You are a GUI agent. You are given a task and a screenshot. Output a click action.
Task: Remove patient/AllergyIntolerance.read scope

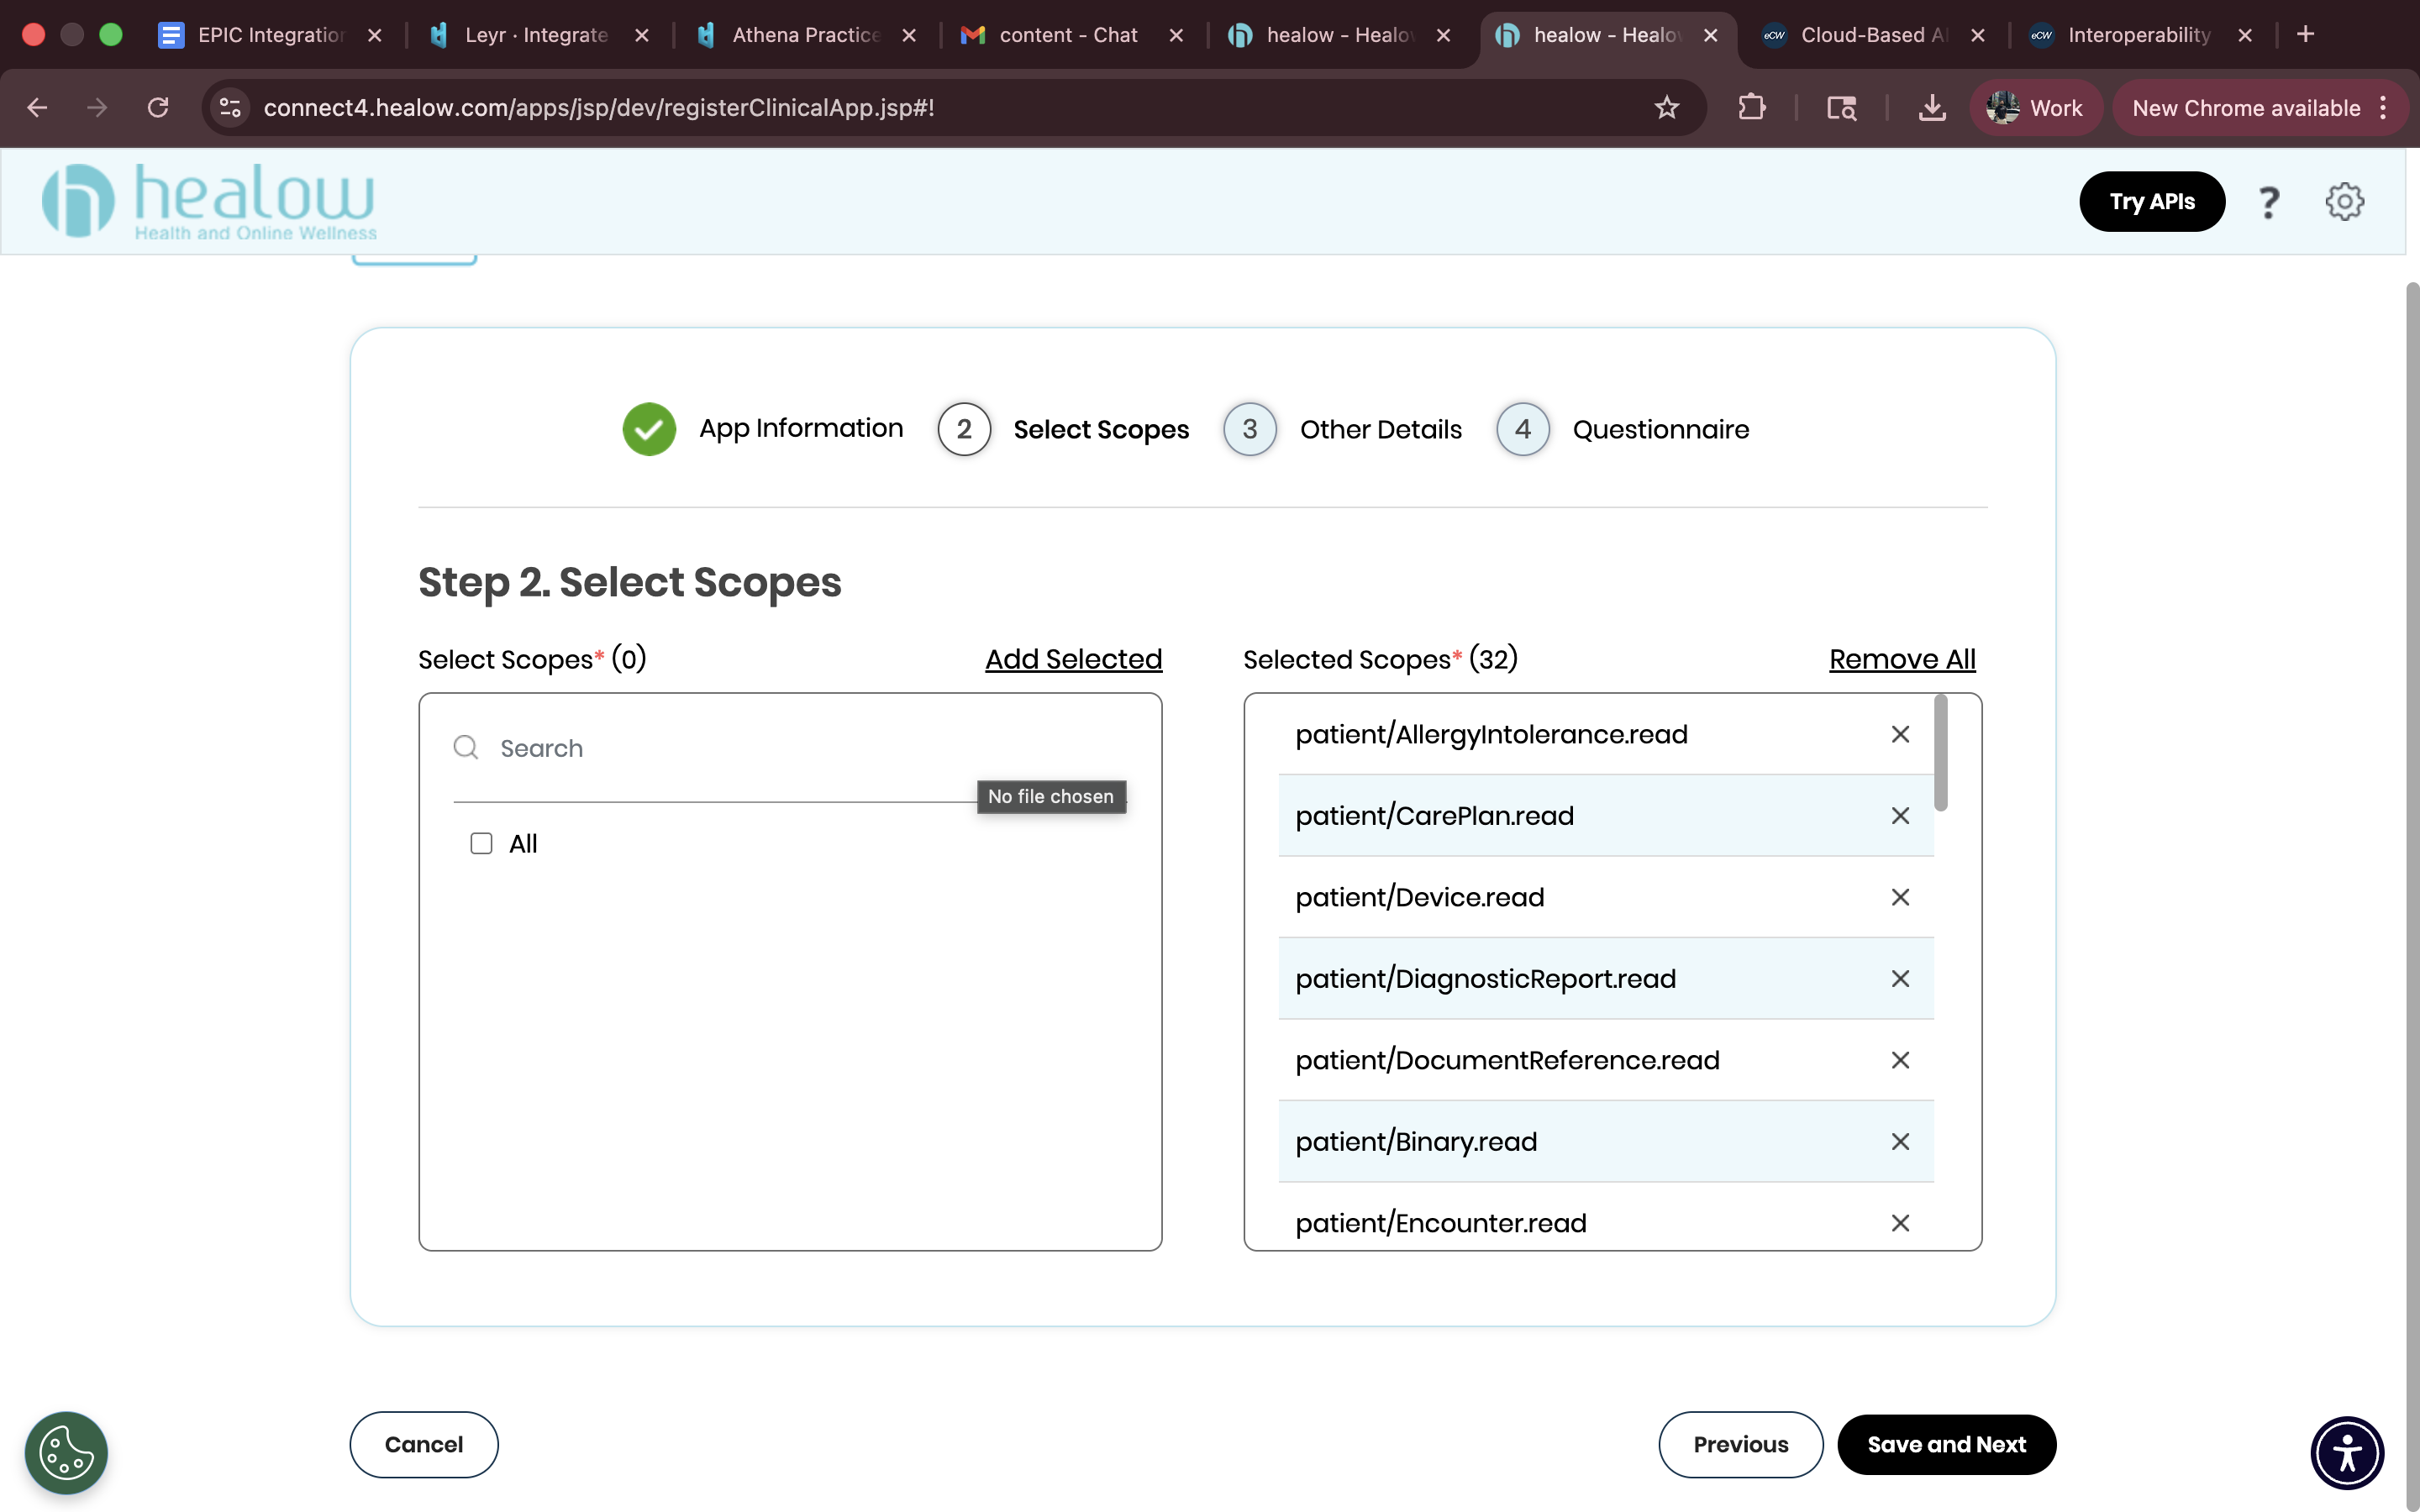click(1900, 734)
